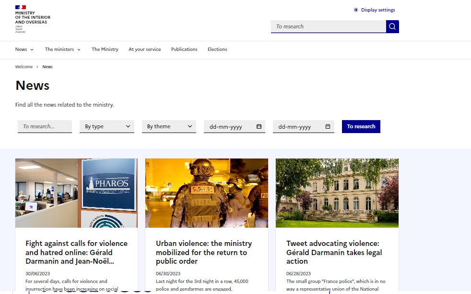Select Elections in the navigation bar
471x294 pixels.
(x=217, y=49)
